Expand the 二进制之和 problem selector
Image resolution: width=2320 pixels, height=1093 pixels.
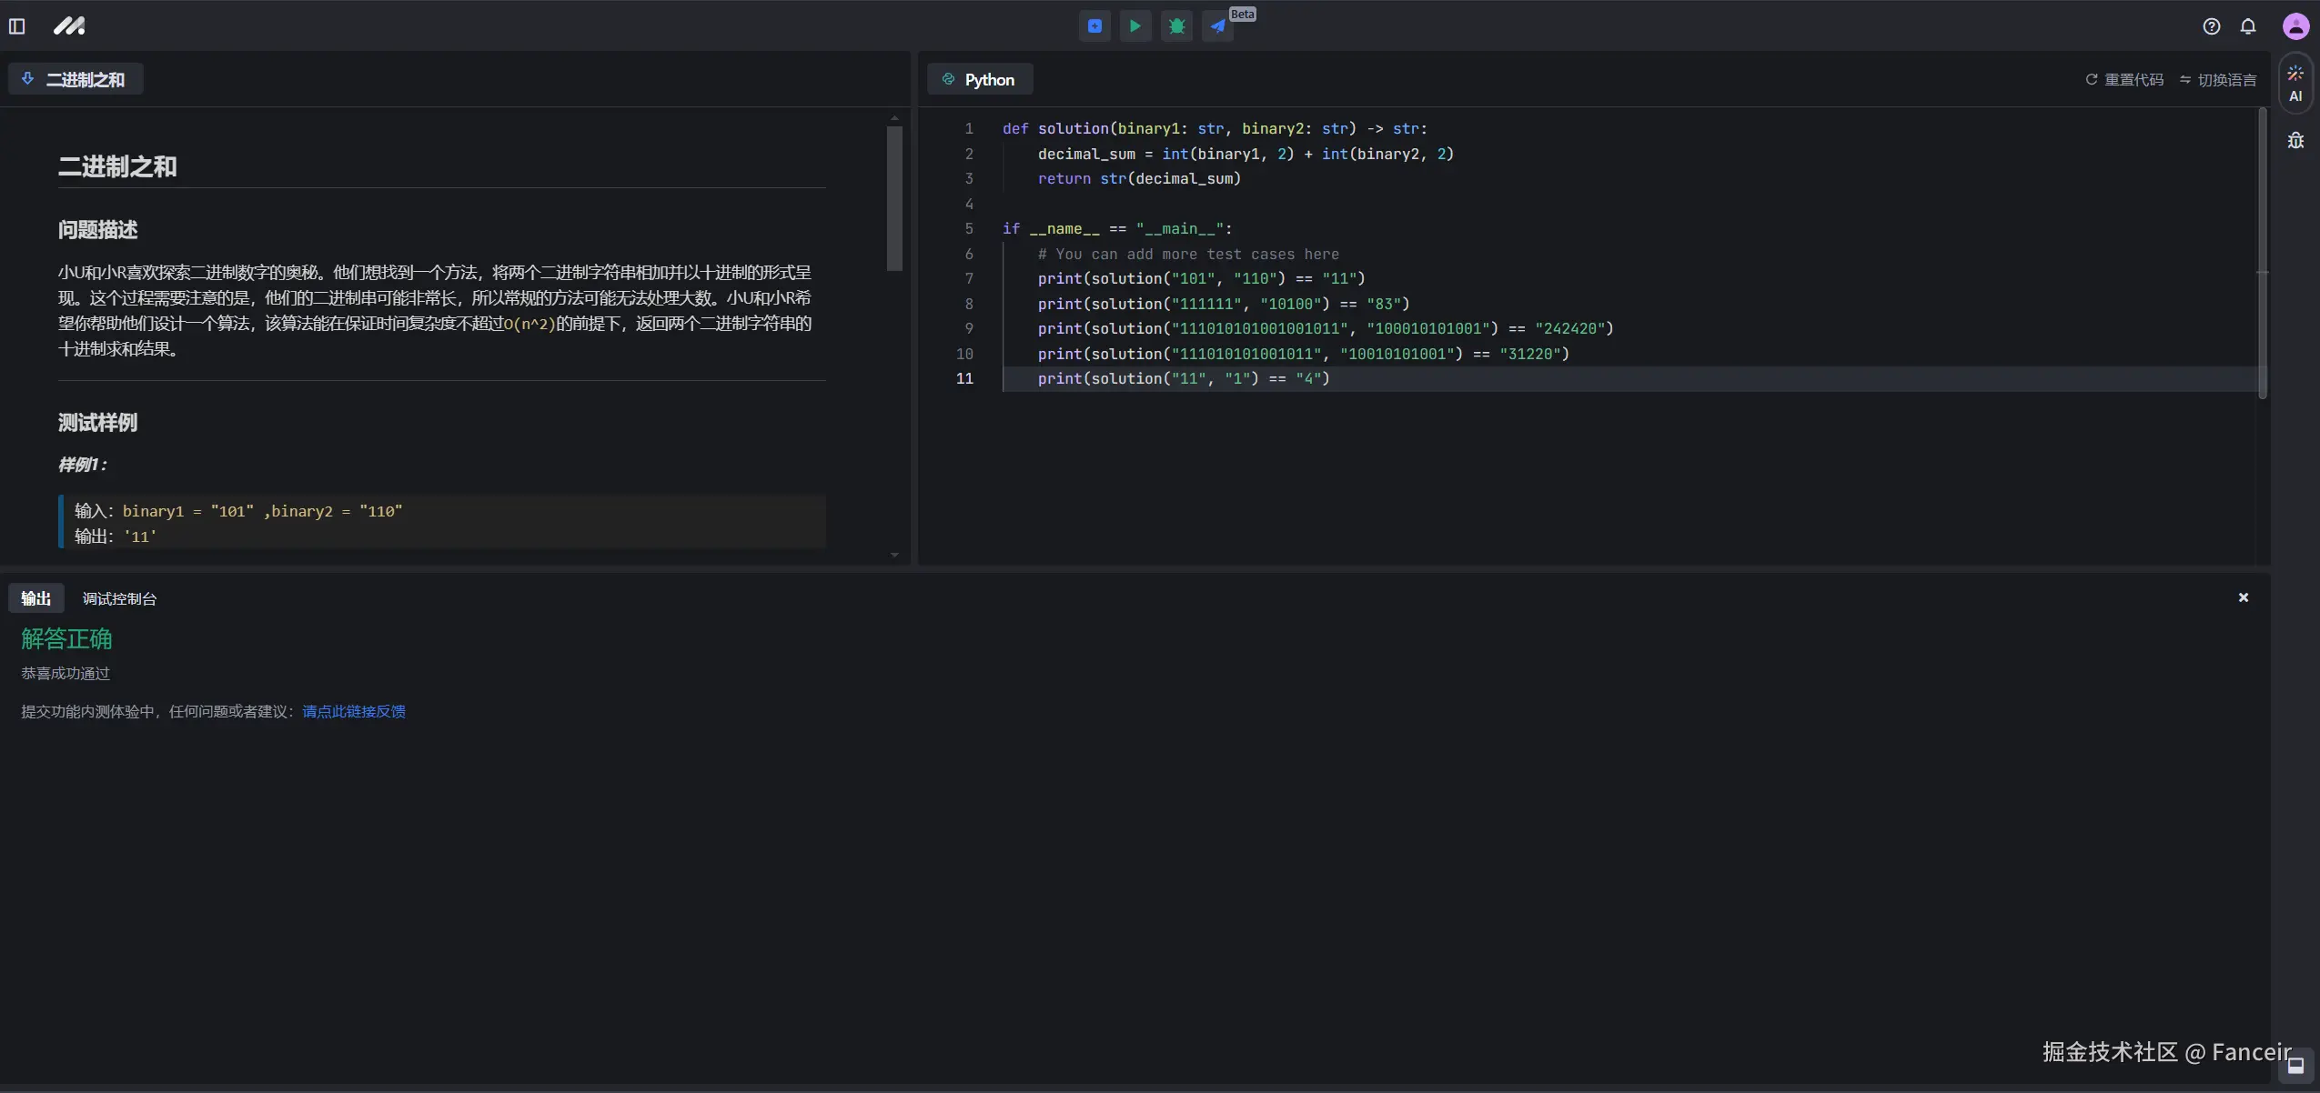pos(75,80)
